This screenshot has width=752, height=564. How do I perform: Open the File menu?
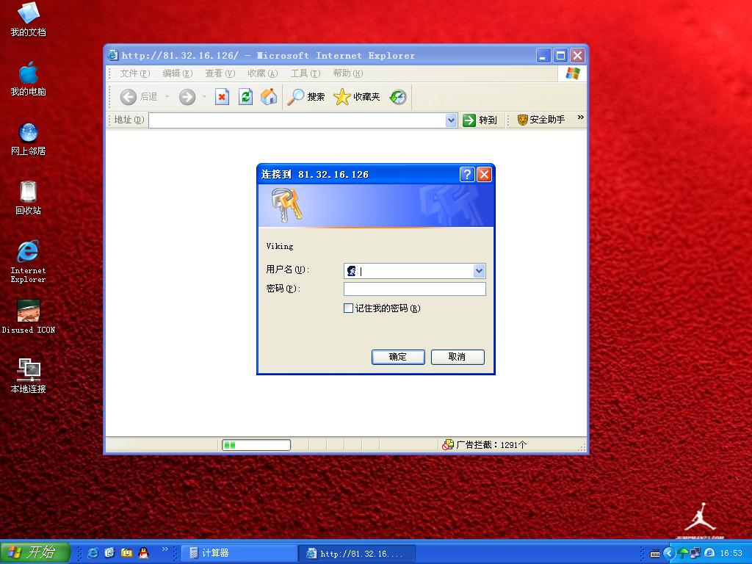[135, 73]
